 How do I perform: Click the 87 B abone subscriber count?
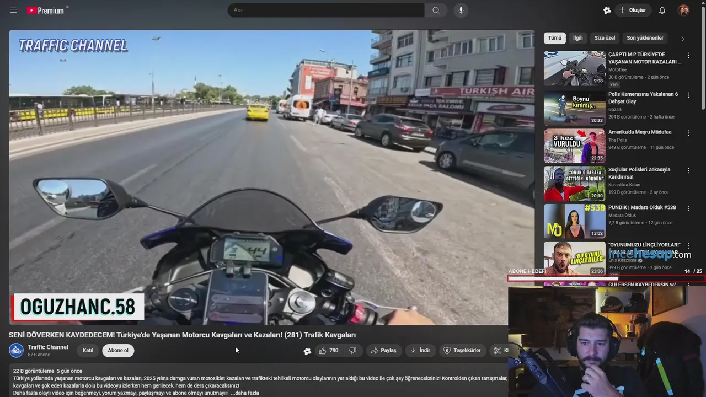point(39,355)
